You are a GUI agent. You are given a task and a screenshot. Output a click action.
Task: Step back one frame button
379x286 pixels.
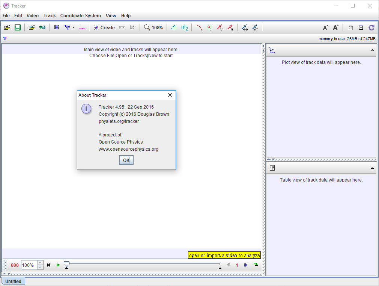point(229,265)
